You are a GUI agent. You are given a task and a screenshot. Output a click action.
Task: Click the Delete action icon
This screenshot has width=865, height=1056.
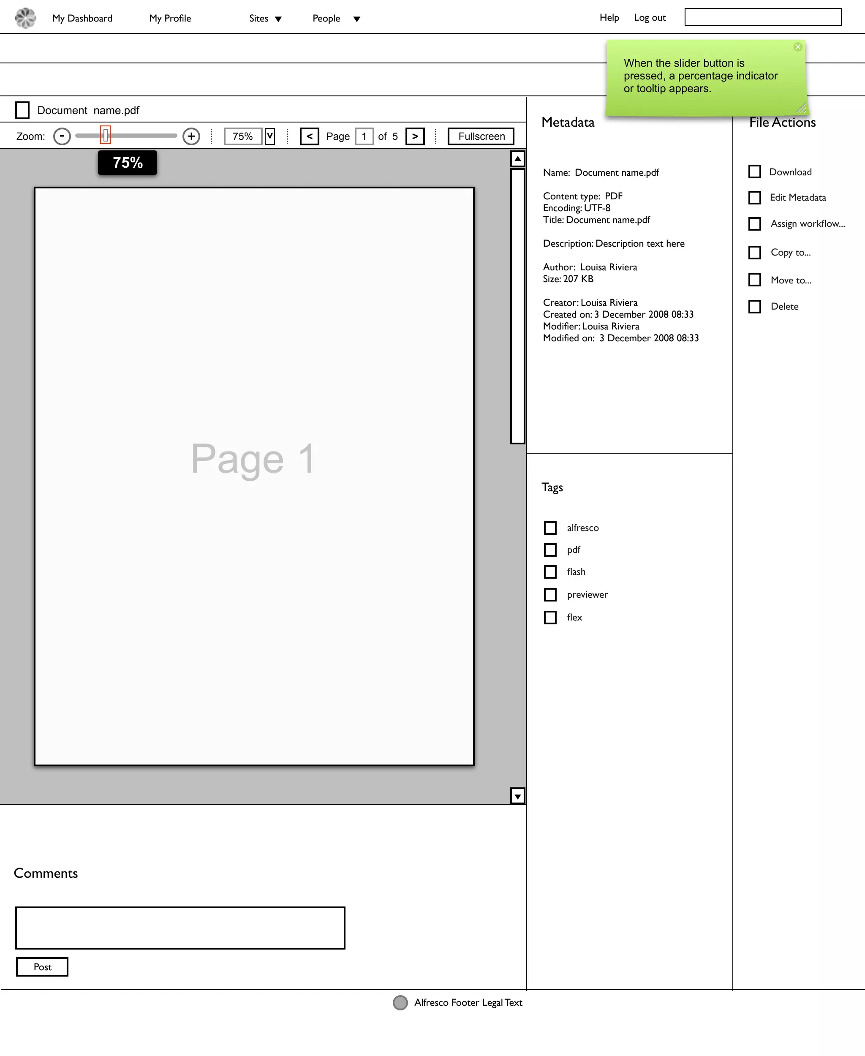pos(754,306)
